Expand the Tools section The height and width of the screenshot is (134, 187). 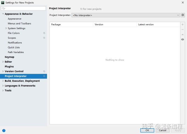(3, 90)
